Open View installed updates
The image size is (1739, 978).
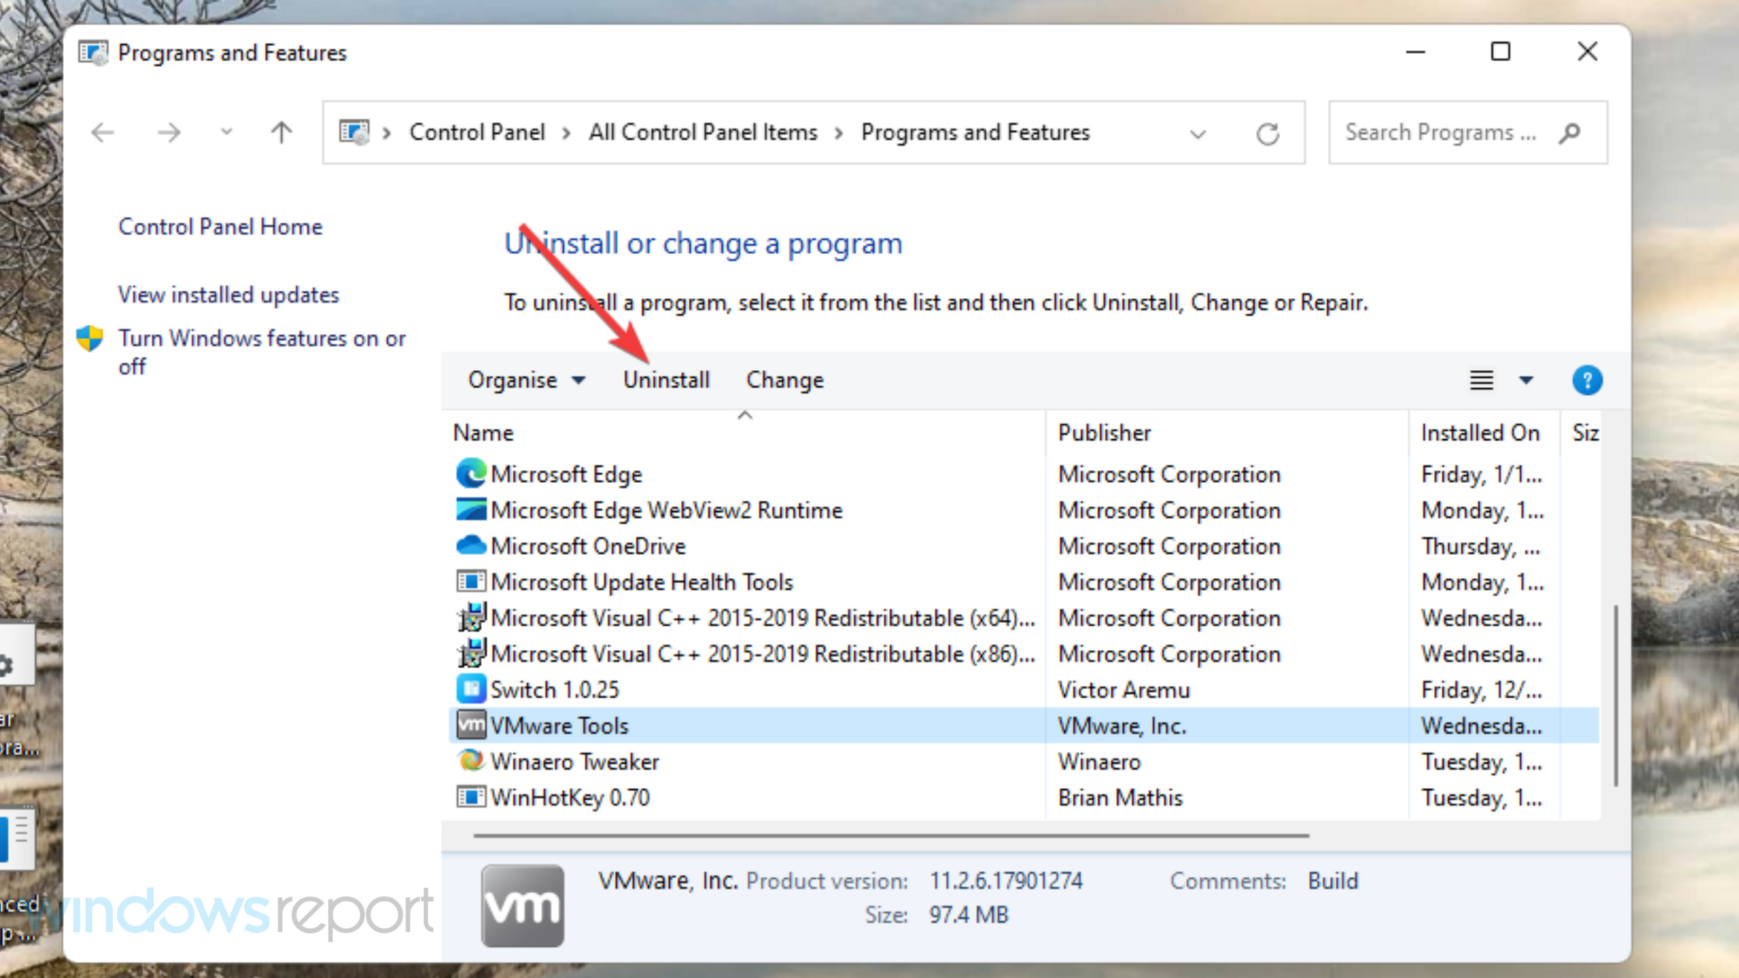click(x=228, y=295)
